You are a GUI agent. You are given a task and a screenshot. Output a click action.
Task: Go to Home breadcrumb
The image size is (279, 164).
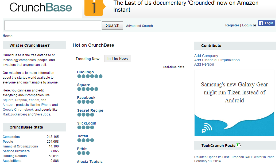(7, 36)
